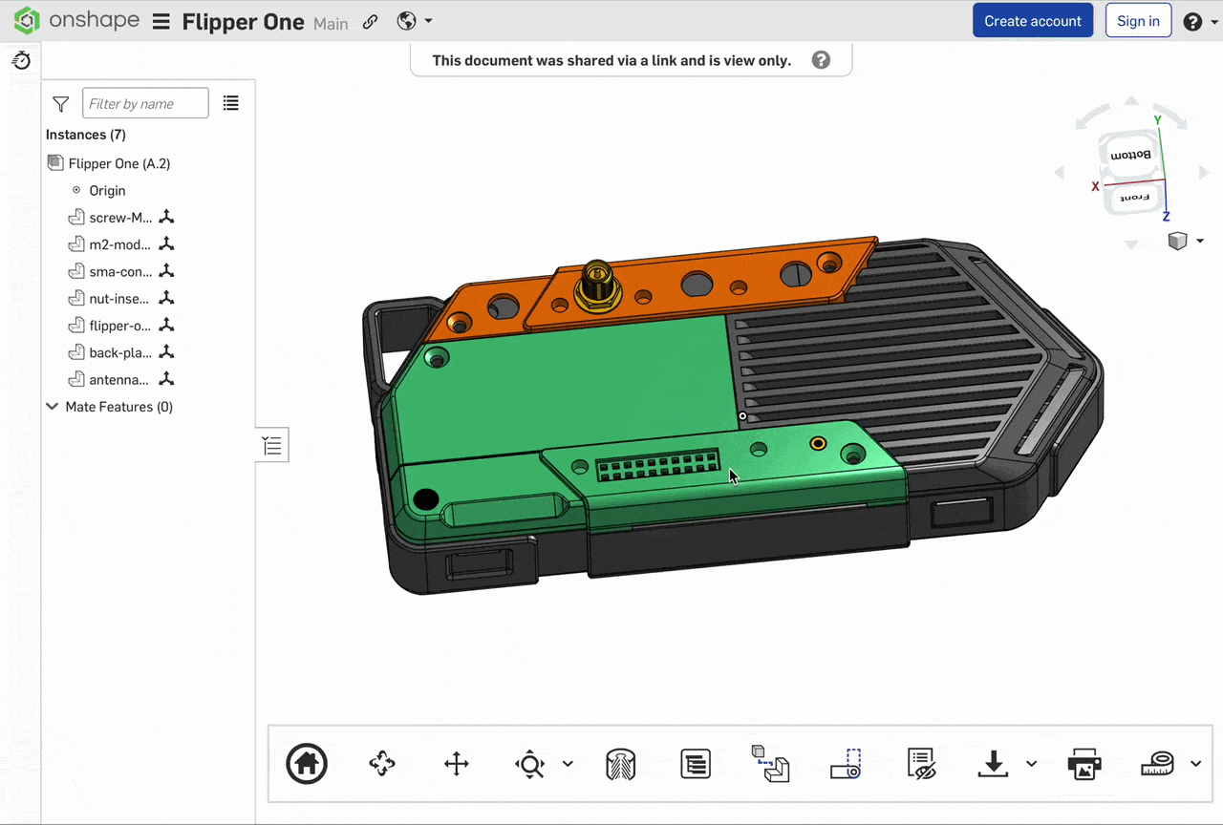The height and width of the screenshot is (825, 1223).
Task: Click the Main branch label
Action: click(x=331, y=24)
